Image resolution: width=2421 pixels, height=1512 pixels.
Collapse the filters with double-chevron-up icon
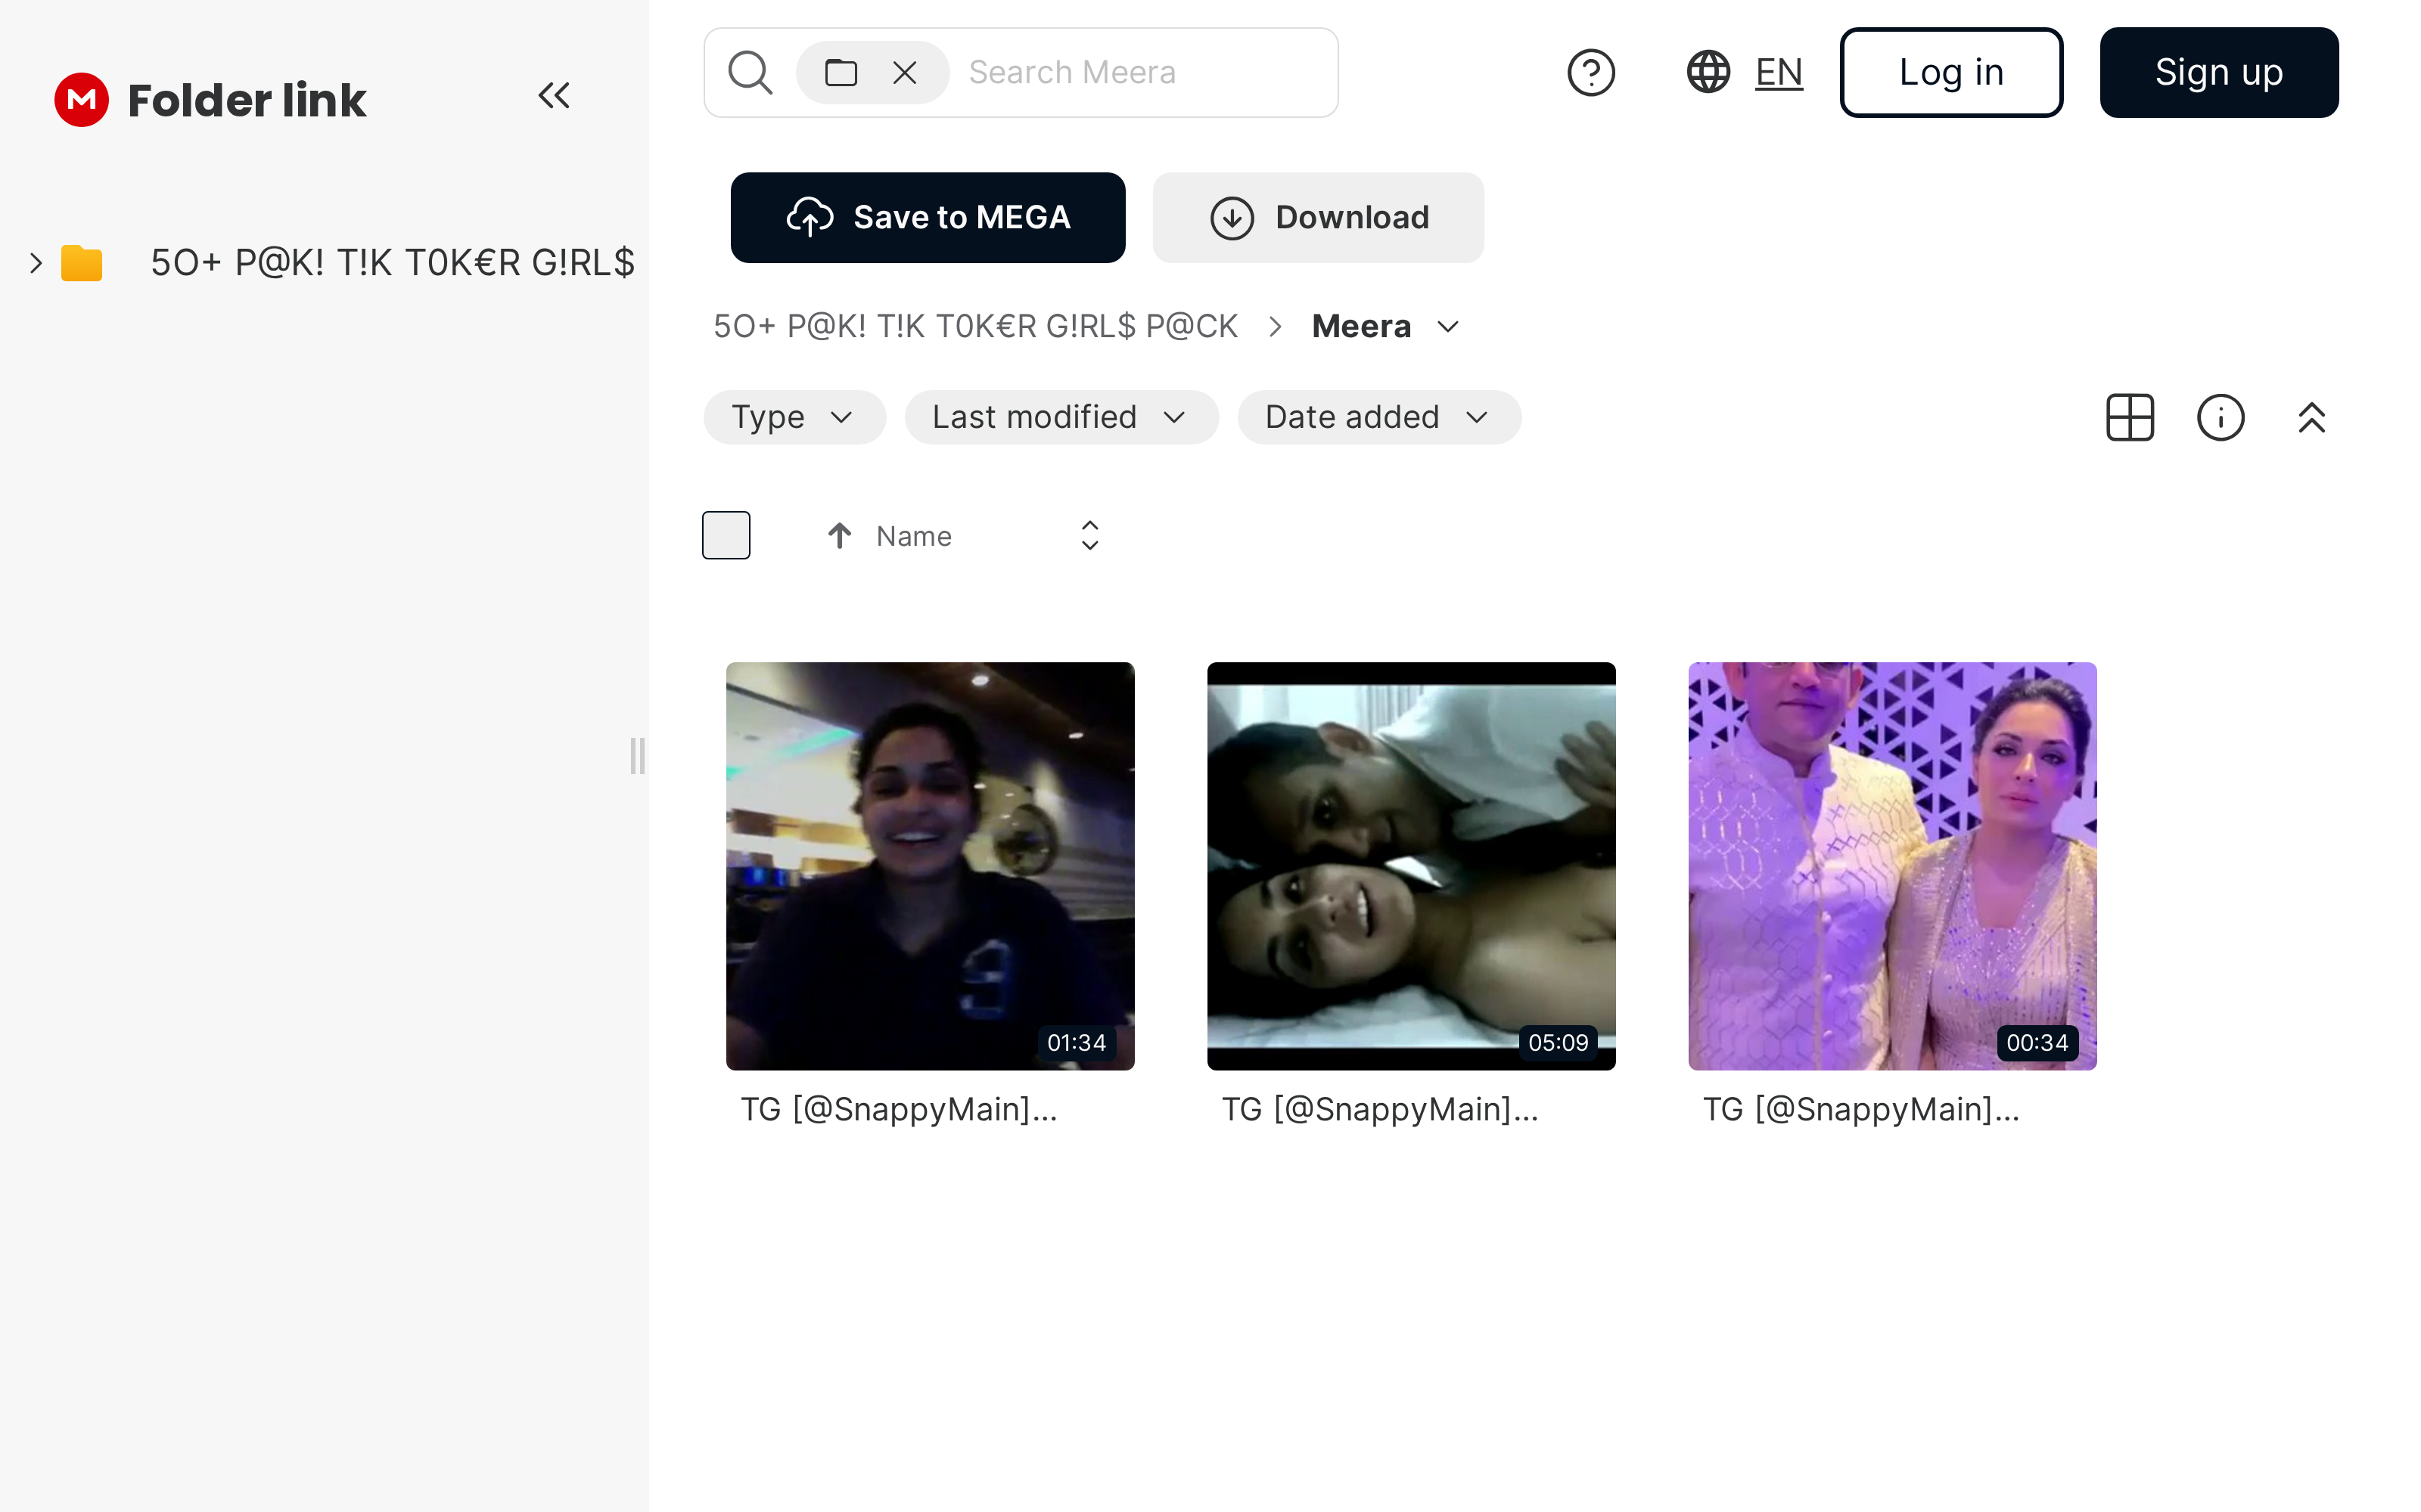click(x=2311, y=417)
